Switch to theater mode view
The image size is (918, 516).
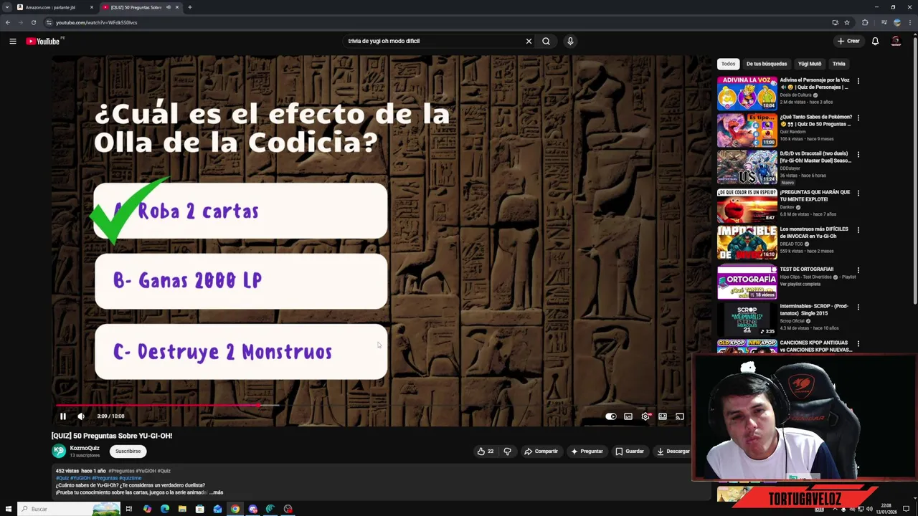click(x=663, y=416)
